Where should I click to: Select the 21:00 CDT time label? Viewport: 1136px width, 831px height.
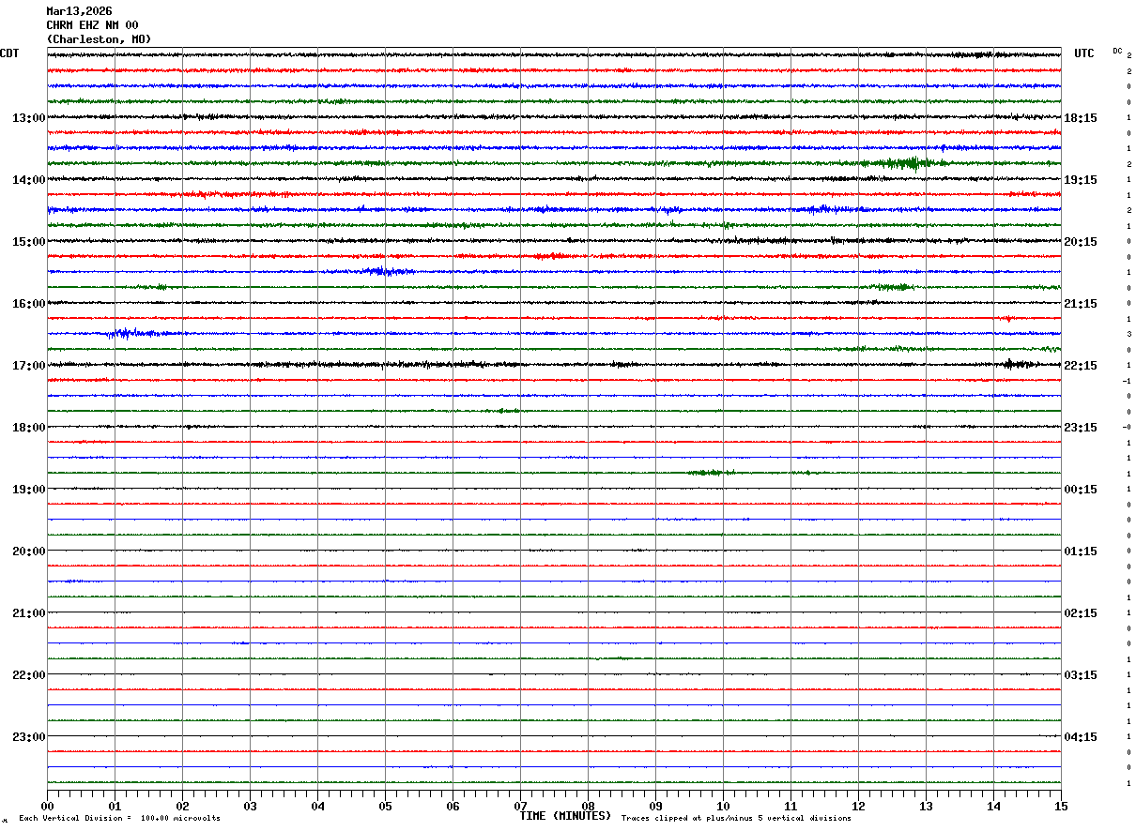coord(29,613)
